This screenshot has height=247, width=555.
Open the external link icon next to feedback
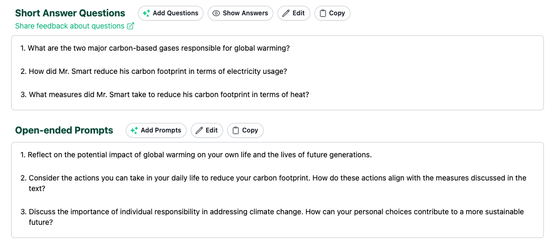point(131,26)
